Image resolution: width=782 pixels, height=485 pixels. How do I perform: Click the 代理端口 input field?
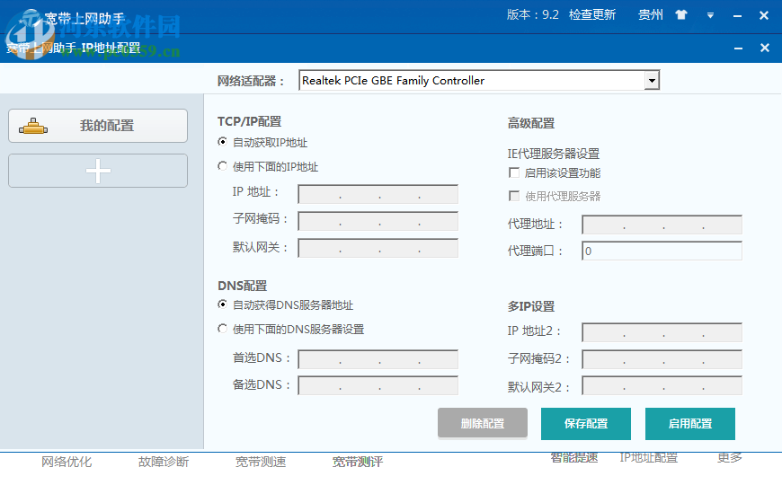(x=662, y=251)
